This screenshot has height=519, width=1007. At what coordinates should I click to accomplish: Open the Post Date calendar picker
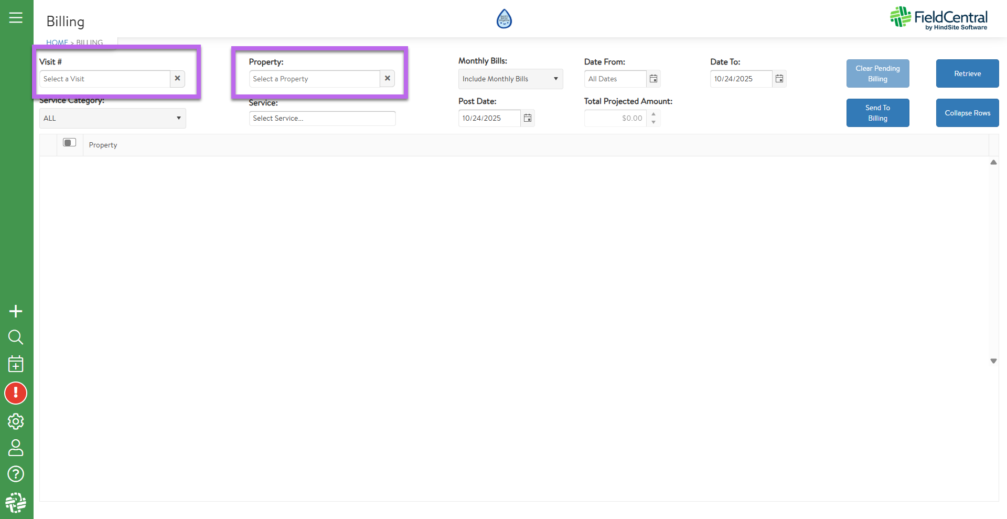(528, 118)
